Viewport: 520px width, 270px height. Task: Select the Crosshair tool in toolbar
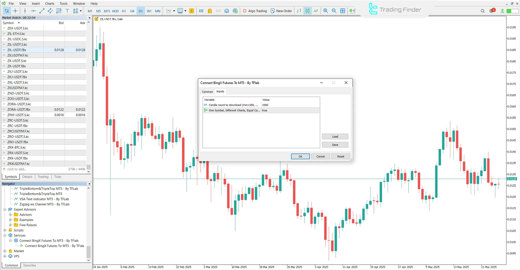tap(15, 11)
